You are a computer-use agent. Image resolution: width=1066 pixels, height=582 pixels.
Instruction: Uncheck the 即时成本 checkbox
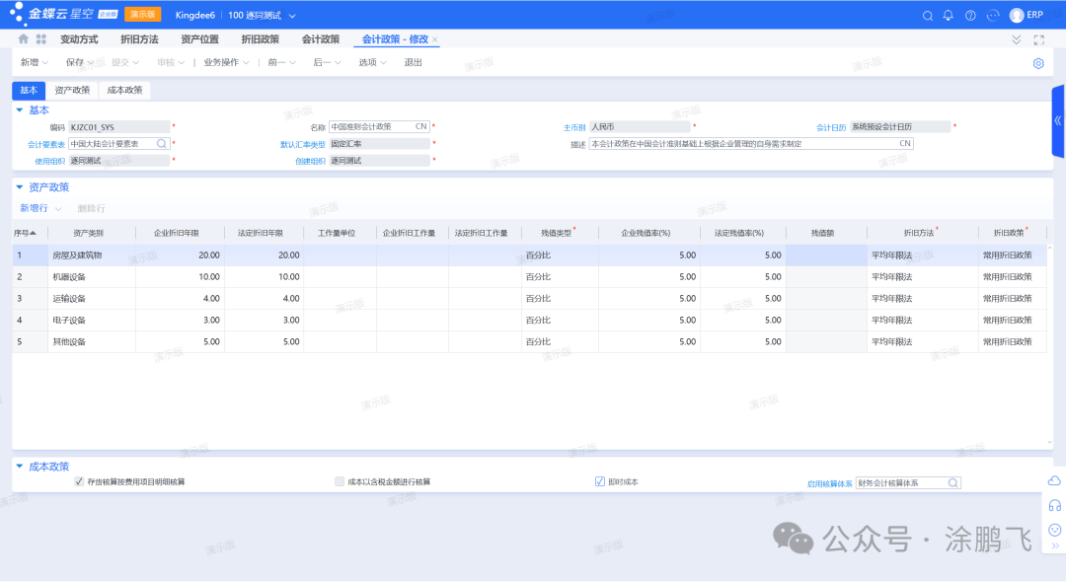599,482
